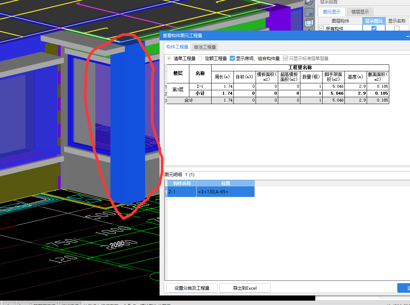Click 显示名称 column header in display settings

397,21
